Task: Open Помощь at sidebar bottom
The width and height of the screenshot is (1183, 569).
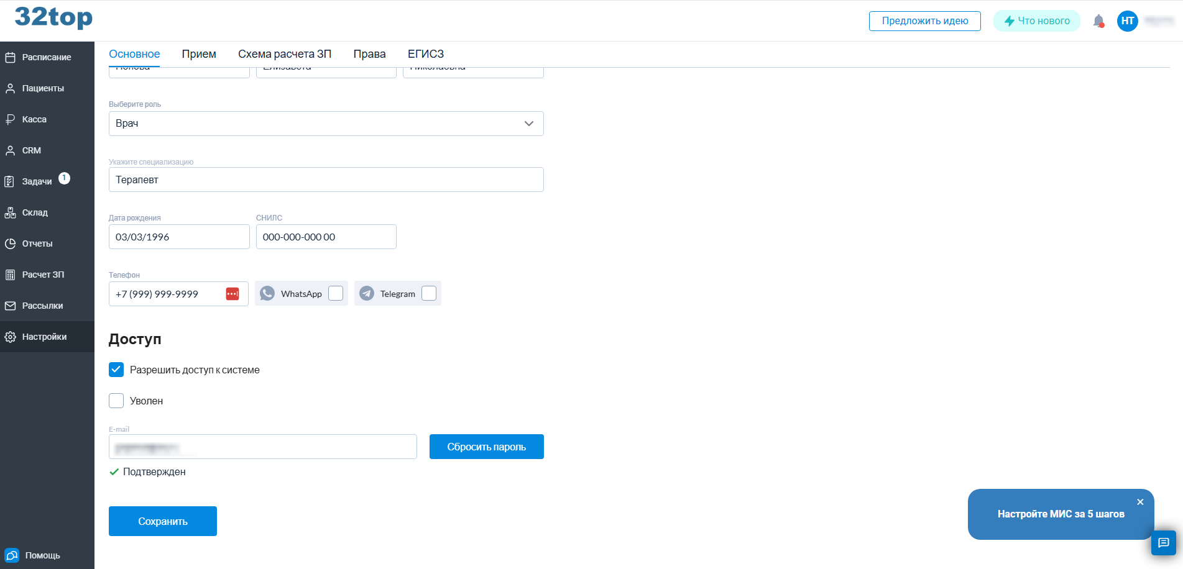Action: click(x=42, y=555)
